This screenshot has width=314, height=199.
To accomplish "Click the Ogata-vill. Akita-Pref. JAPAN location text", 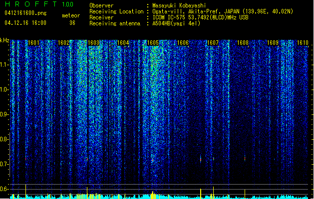I will point(223,11).
